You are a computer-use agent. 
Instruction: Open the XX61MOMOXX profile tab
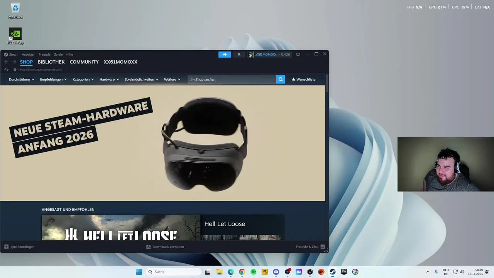120,62
